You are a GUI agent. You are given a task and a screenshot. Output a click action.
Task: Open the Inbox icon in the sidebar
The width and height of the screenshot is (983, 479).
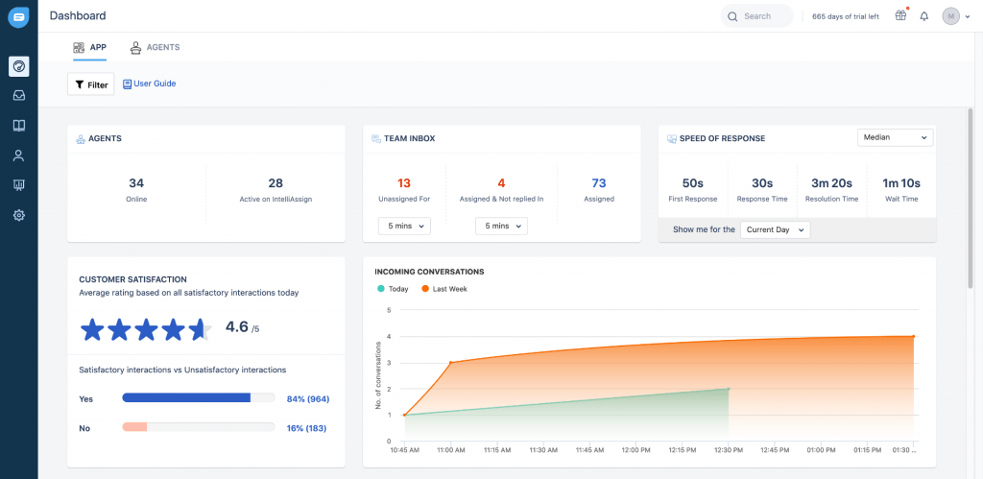point(18,96)
